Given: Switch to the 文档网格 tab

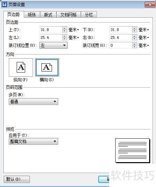Looking at the screenshot, I should click(68, 15).
